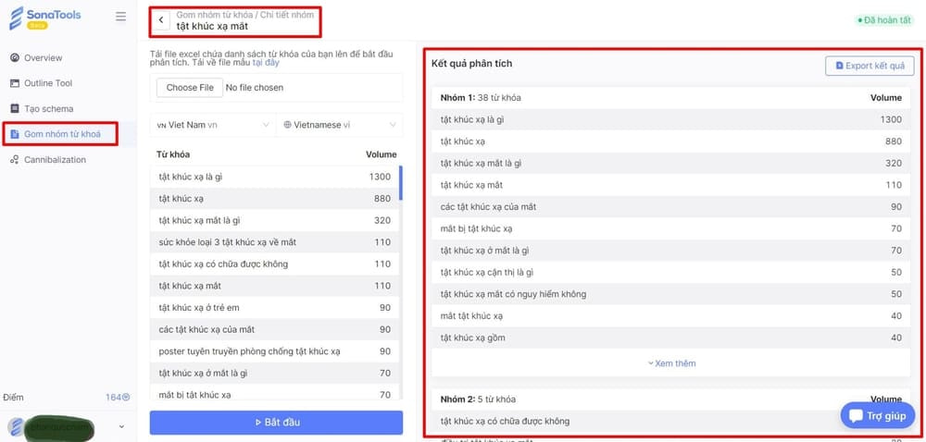Click the SonaTools logo
Screen dimensions: 926x442
click(44, 18)
